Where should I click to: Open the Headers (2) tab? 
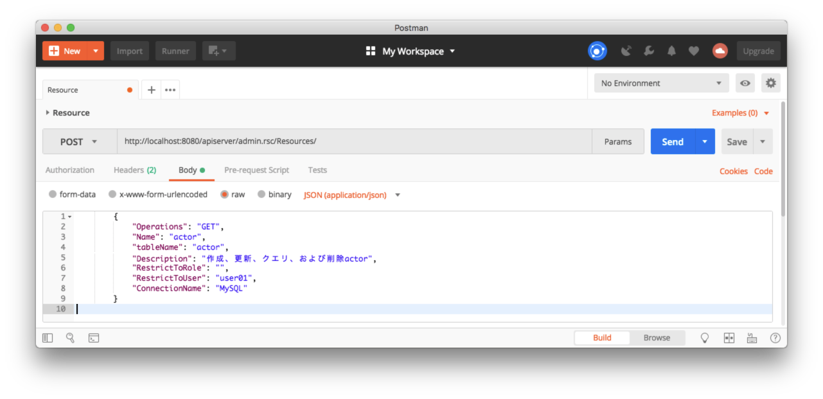pyautogui.click(x=135, y=170)
